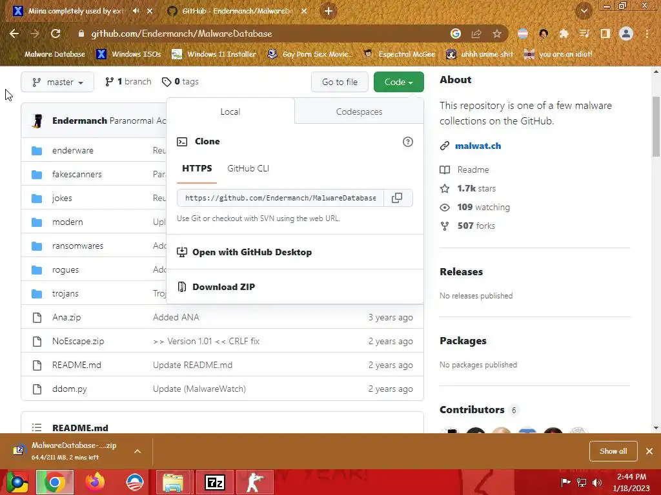Open the README.md file row
The image size is (661, 495).
pyautogui.click(x=222, y=365)
